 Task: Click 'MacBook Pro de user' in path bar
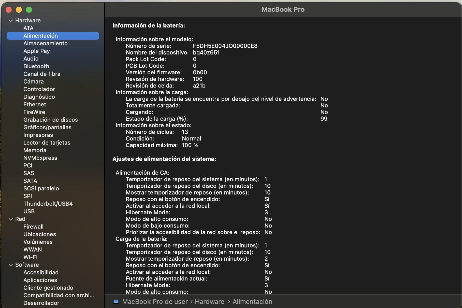pyautogui.click(x=155, y=302)
